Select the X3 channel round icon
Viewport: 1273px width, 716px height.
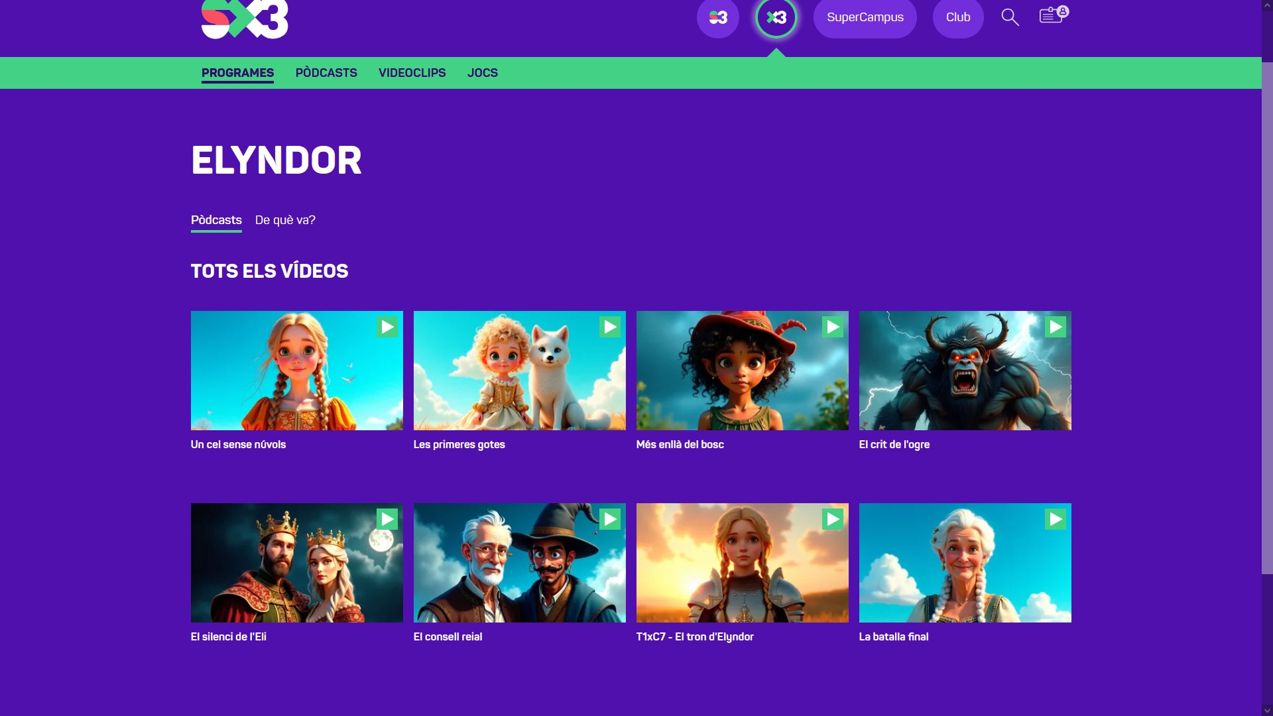(776, 18)
